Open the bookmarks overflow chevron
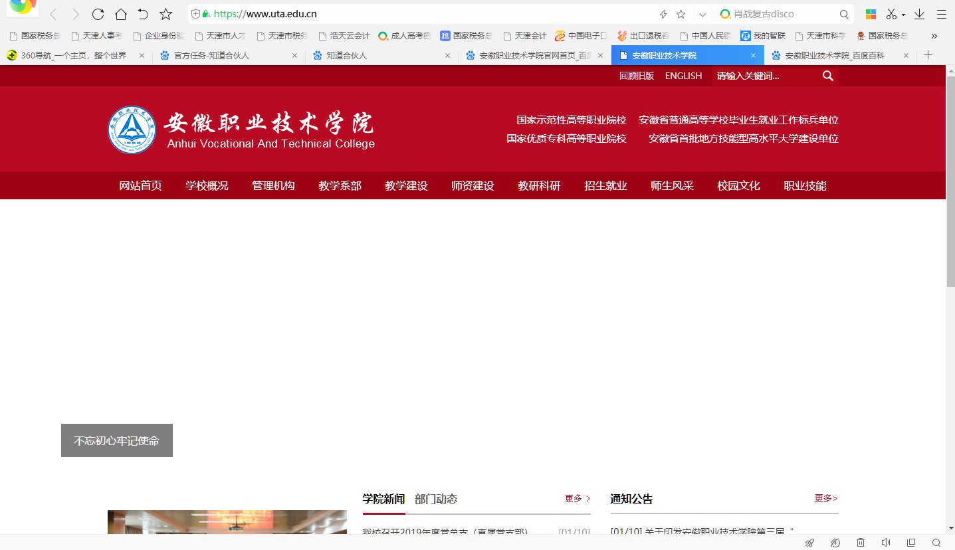 [x=935, y=35]
